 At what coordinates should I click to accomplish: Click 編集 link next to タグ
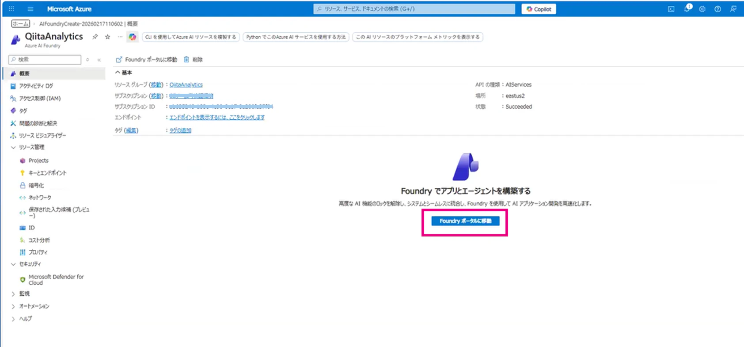tap(131, 130)
